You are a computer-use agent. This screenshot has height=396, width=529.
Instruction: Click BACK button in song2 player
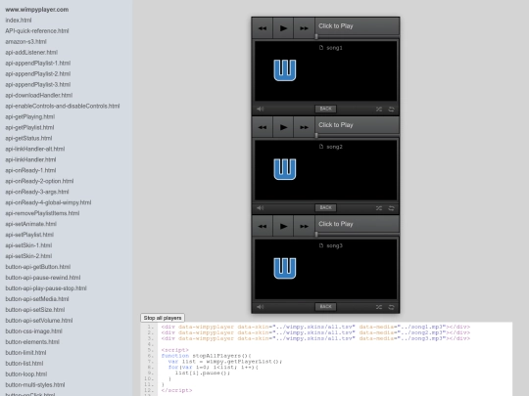(x=325, y=207)
